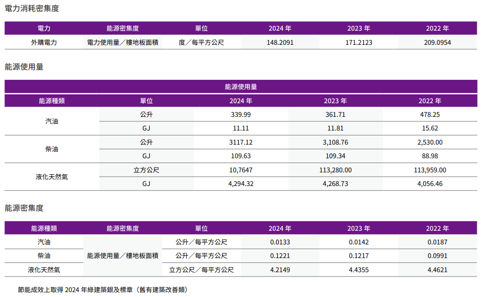The width and height of the screenshot is (483, 297).
Task: Click the 汽油 label in density table
Action: click(x=44, y=242)
